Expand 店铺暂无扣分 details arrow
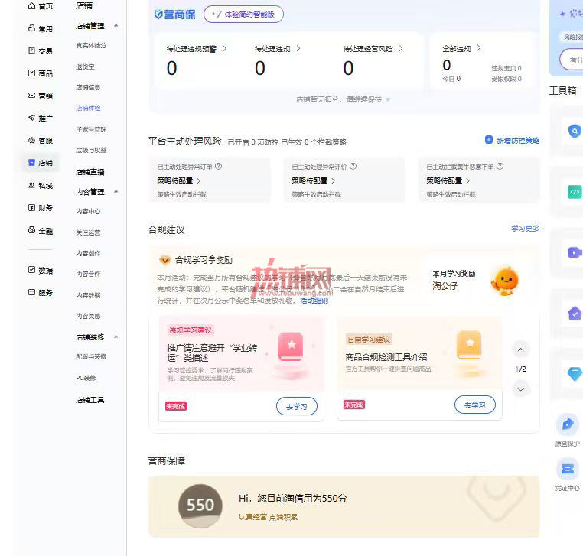Screen dimensions: 583x556 pos(388,99)
